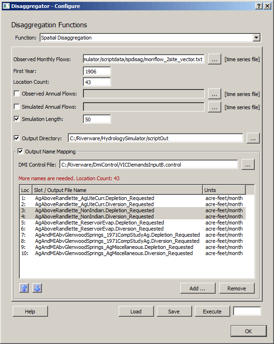Image resolution: width=274 pixels, height=344 pixels.
Task: Enable the Observed Annual Flows checkbox
Action: click(16, 94)
